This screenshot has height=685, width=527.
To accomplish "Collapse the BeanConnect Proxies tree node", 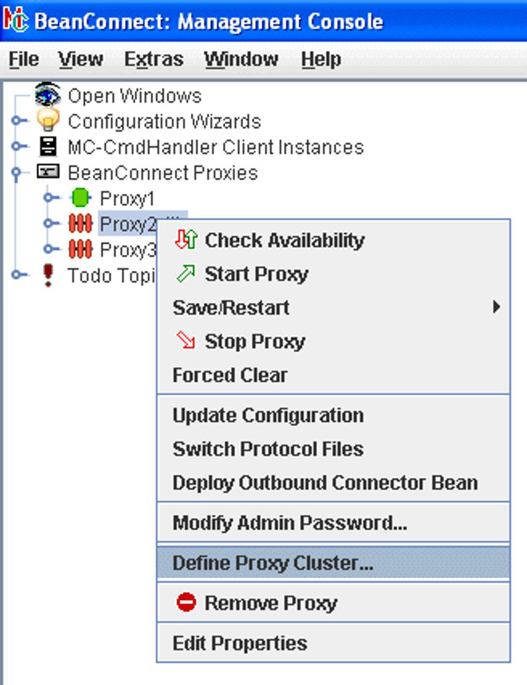I will point(18,173).
